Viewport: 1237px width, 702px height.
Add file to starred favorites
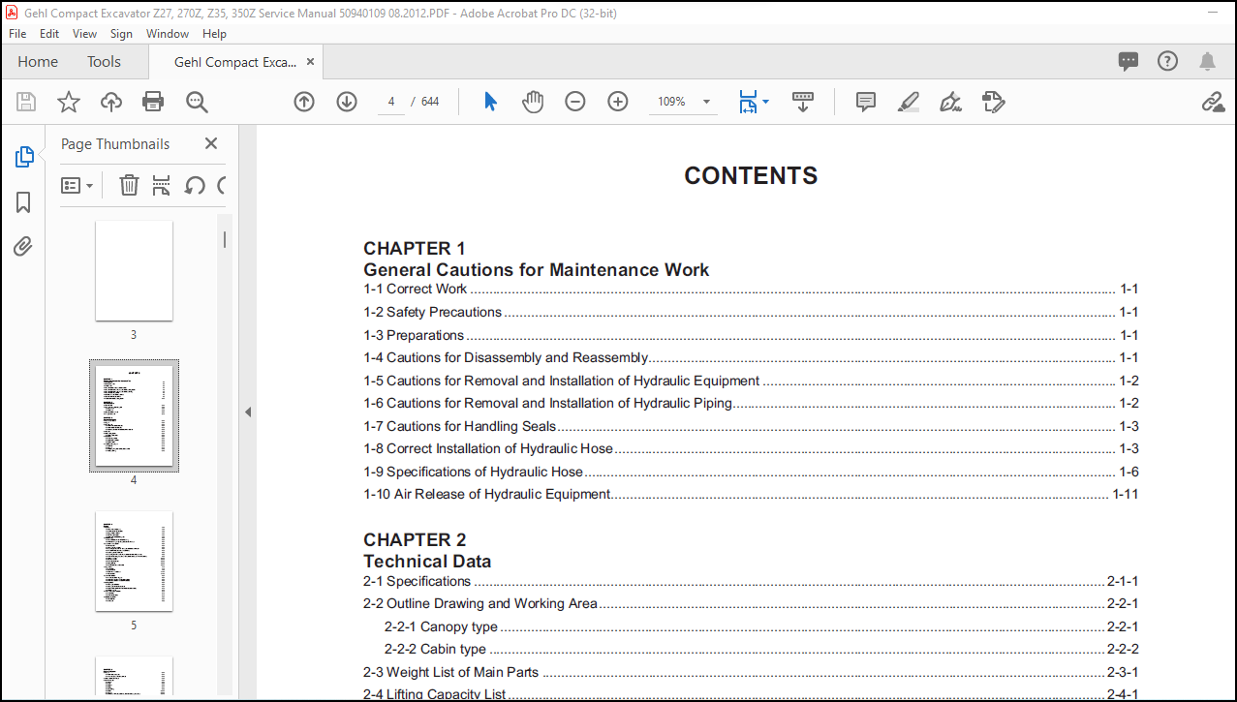tap(69, 102)
